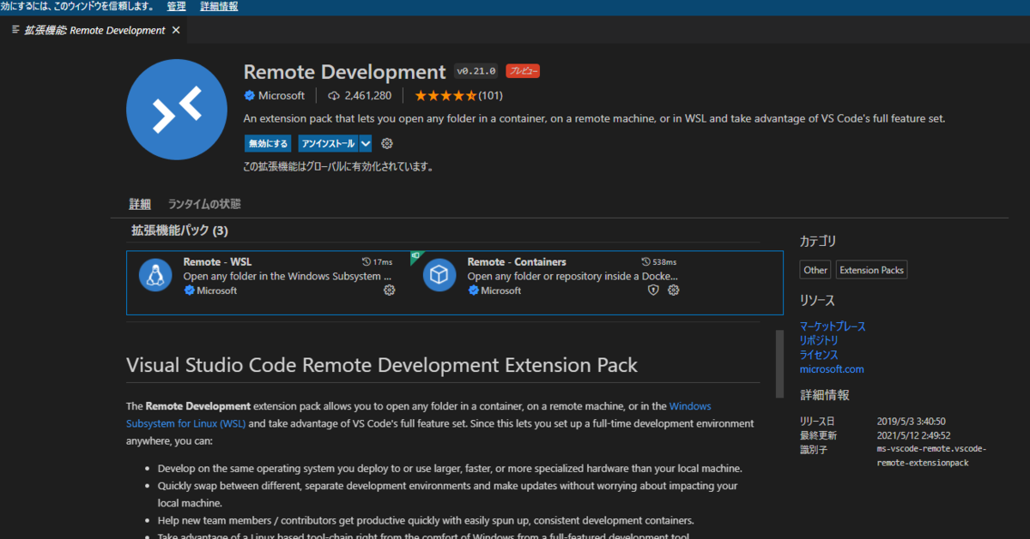Click the Remote - WSL penguin icon
The image size is (1030, 539).
coord(156,274)
